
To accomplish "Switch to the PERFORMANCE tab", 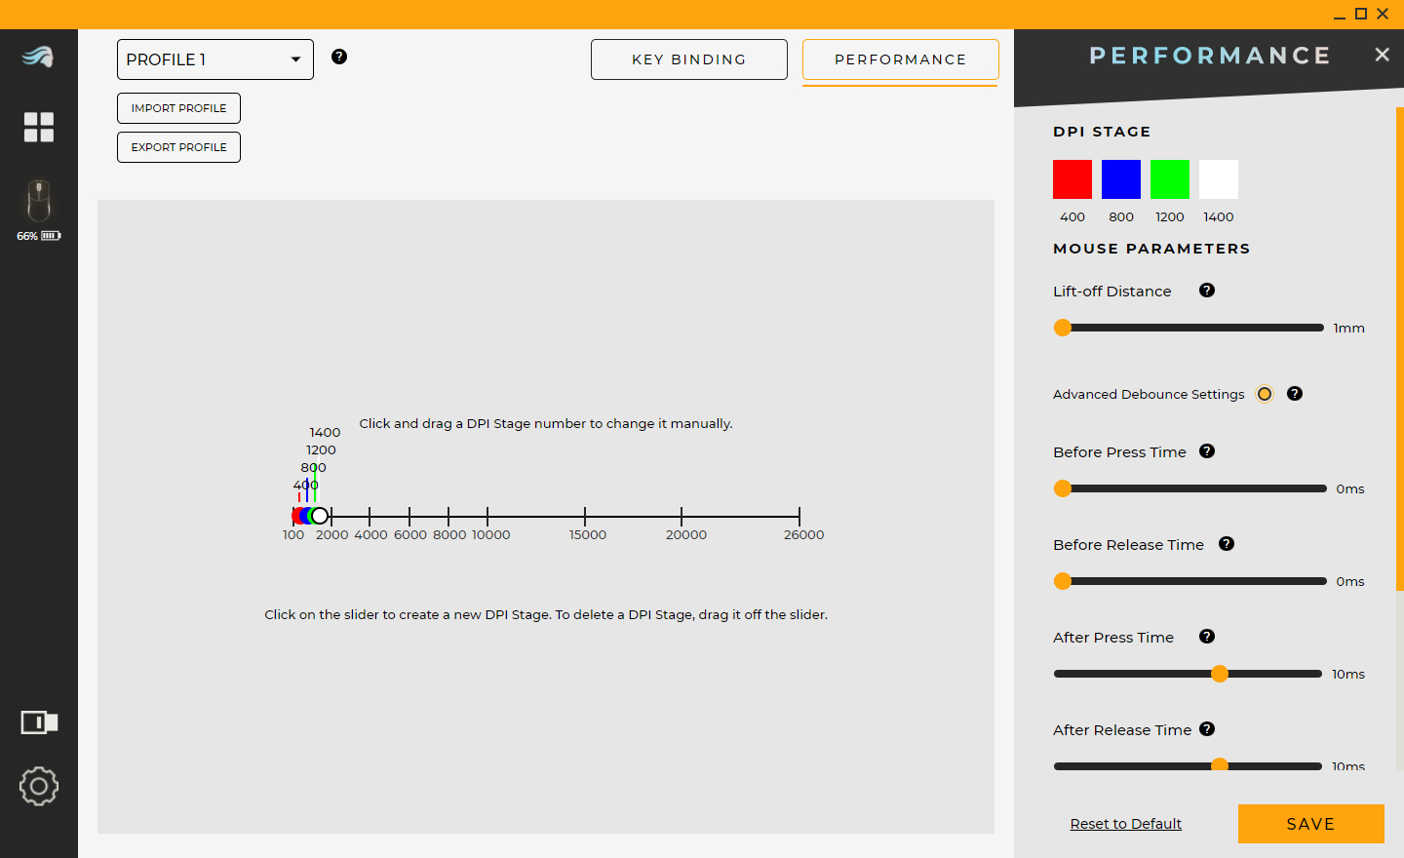I will [x=901, y=59].
